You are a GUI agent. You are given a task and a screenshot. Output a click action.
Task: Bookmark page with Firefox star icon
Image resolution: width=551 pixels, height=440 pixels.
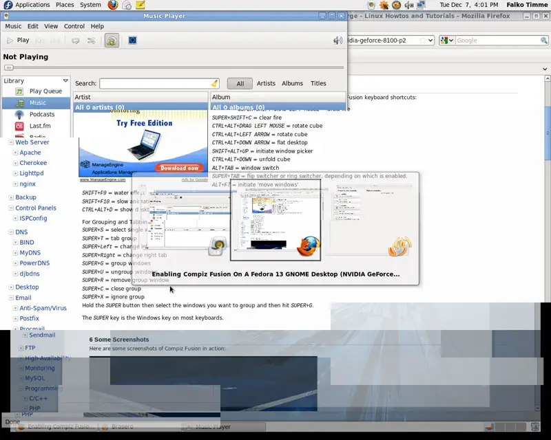click(x=422, y=41)
